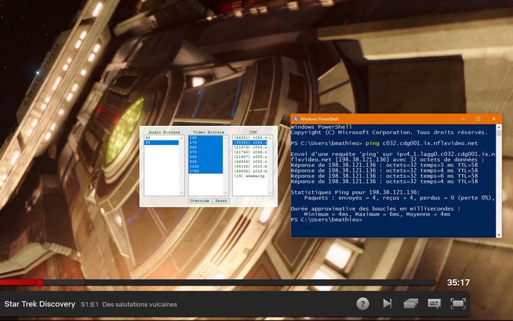Minimize the Windows PowerShell window

tap(463, 119)
